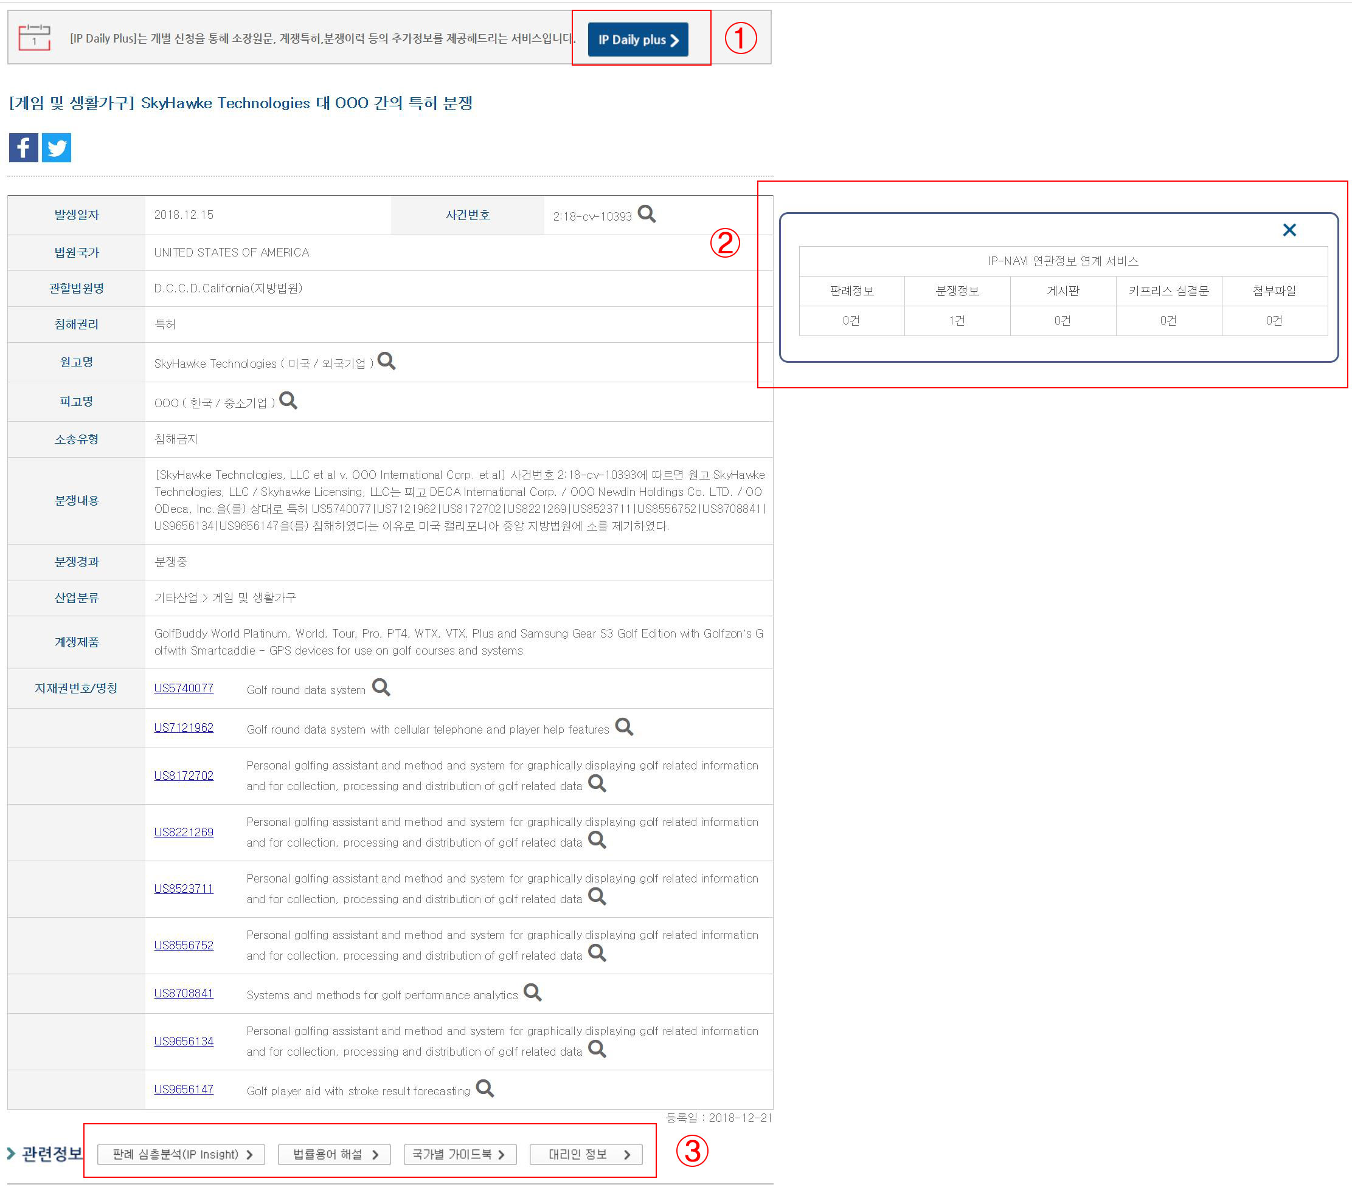Click magnifier in the US8172702 patent row
Image resolution: width=1352 pixels, height=1190 pixels.
pyautogui.click(x=597, y=783)
